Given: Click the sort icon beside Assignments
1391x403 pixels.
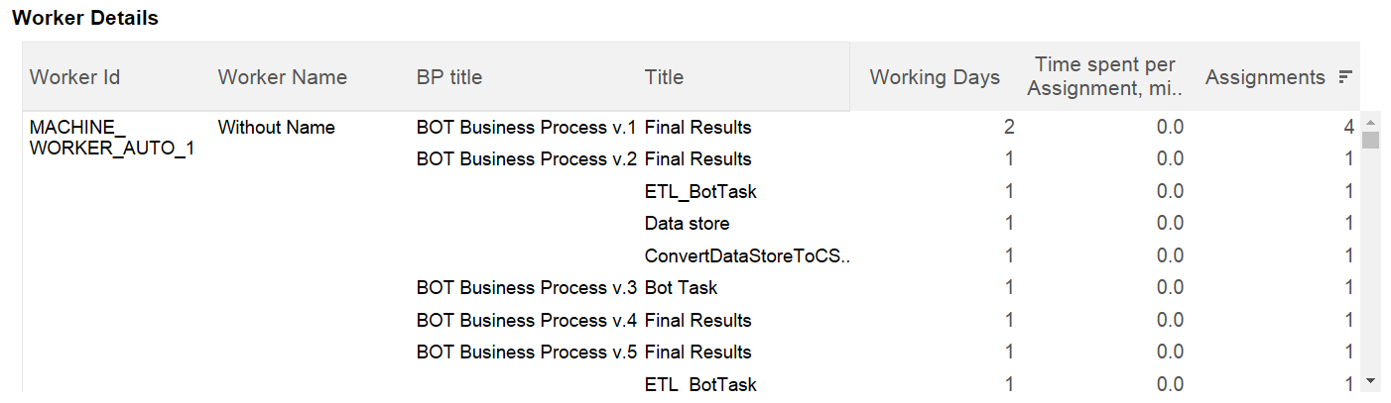Looking at the screenshot, I should pos(1345,77).
